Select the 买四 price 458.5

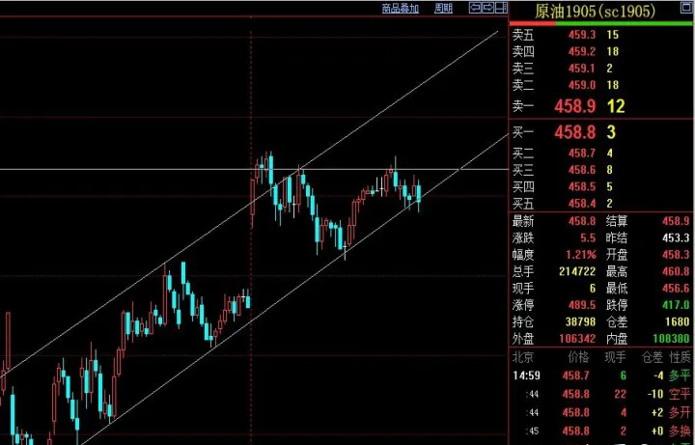click(582, 186)
